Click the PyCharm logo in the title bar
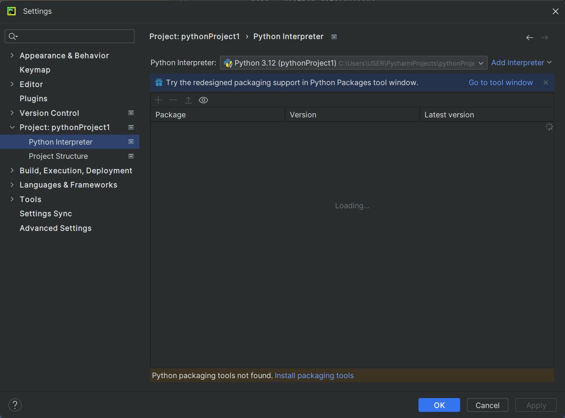 [12, 11]
